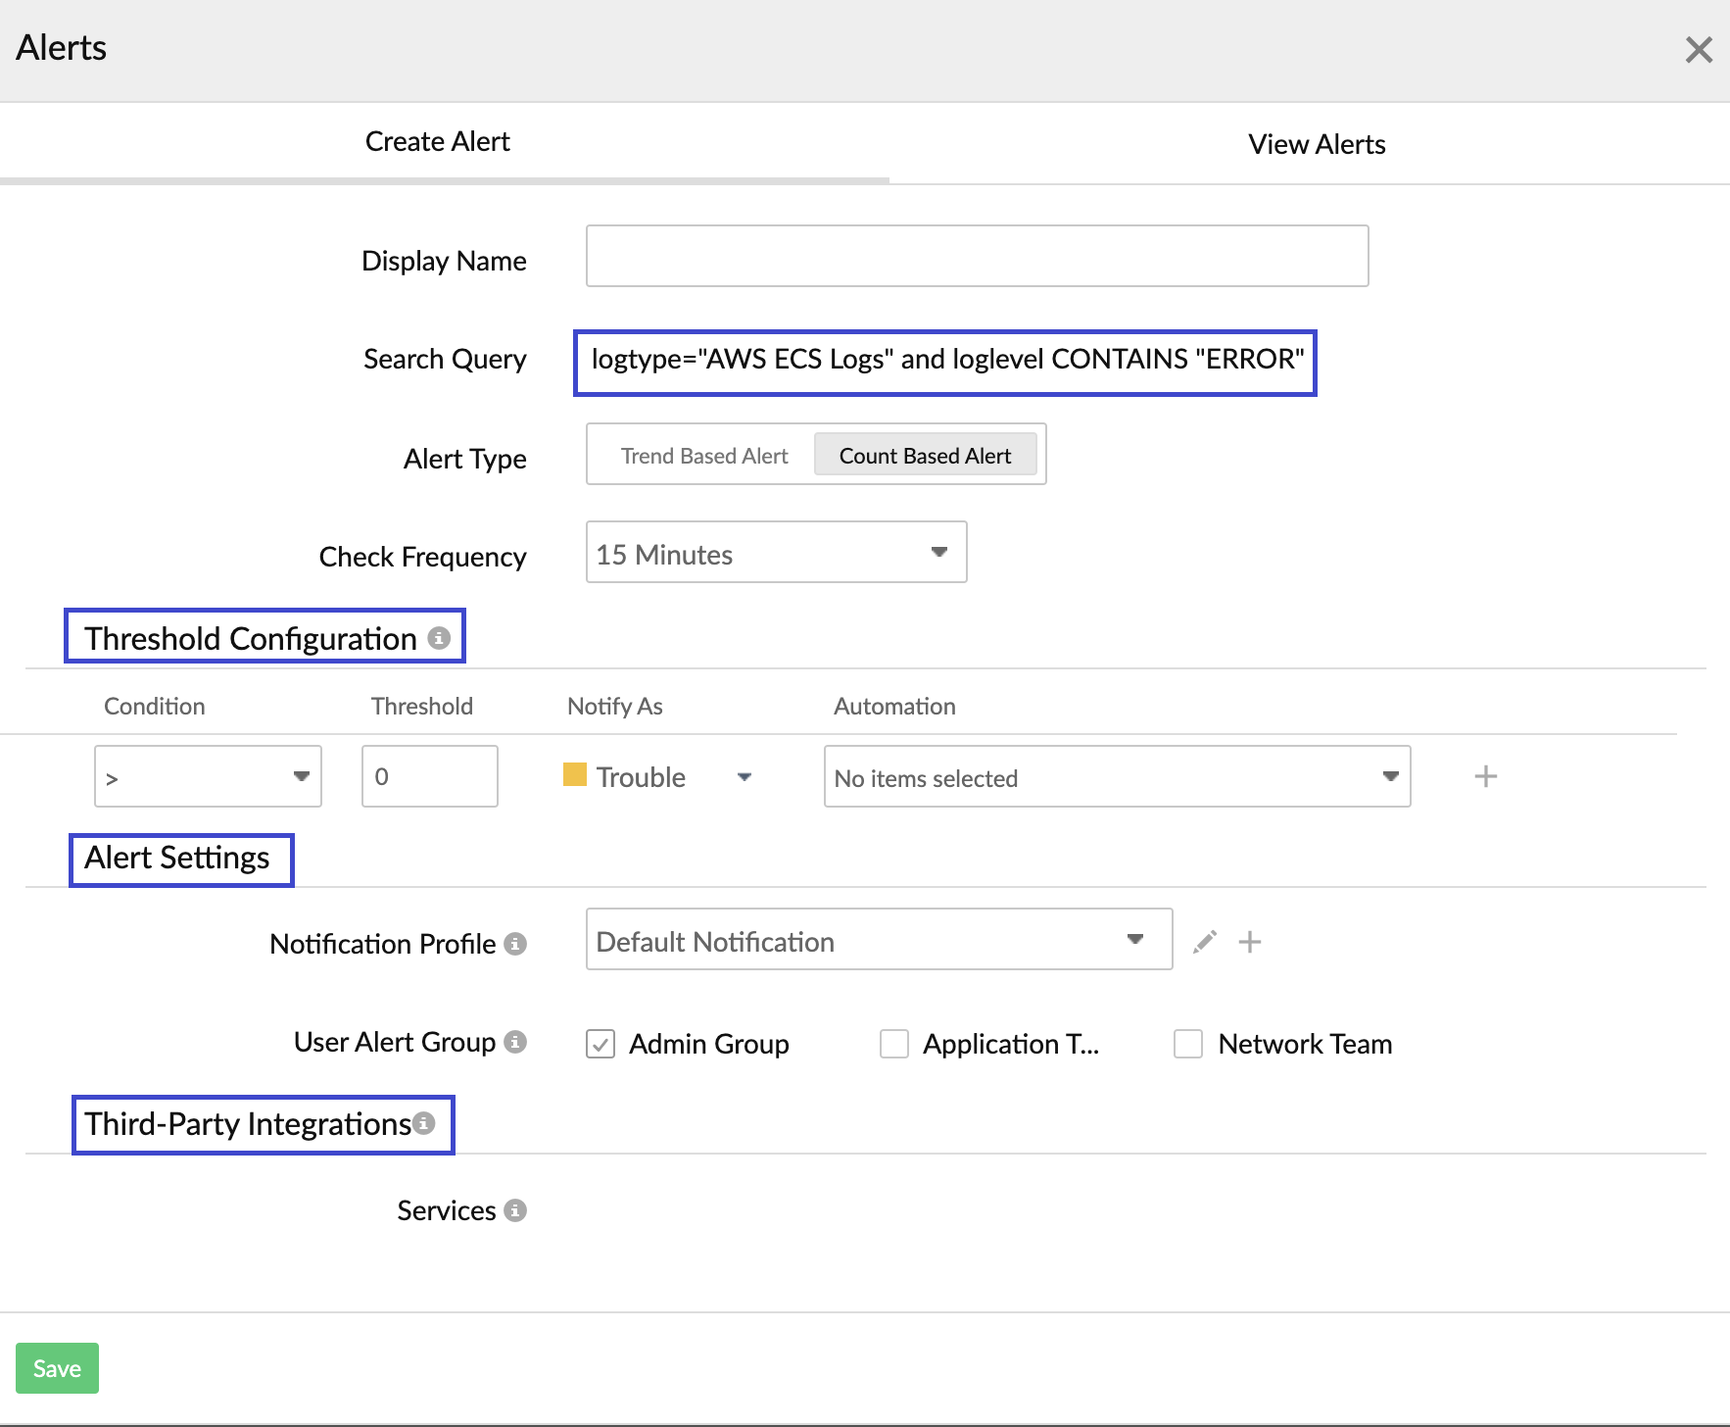1730x1427 pixels.
Task: Click into the Display Name input field
Action: point(977,257)
